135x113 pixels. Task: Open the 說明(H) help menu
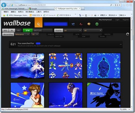46,12
